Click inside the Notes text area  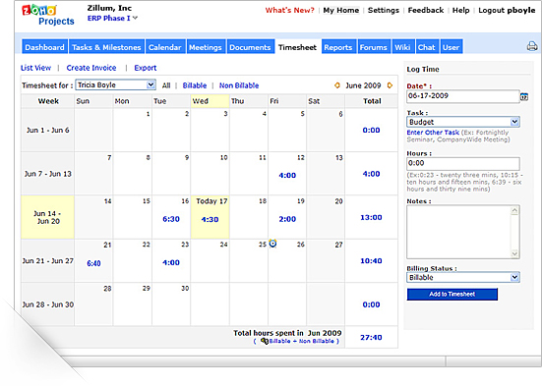coord(458,232)
